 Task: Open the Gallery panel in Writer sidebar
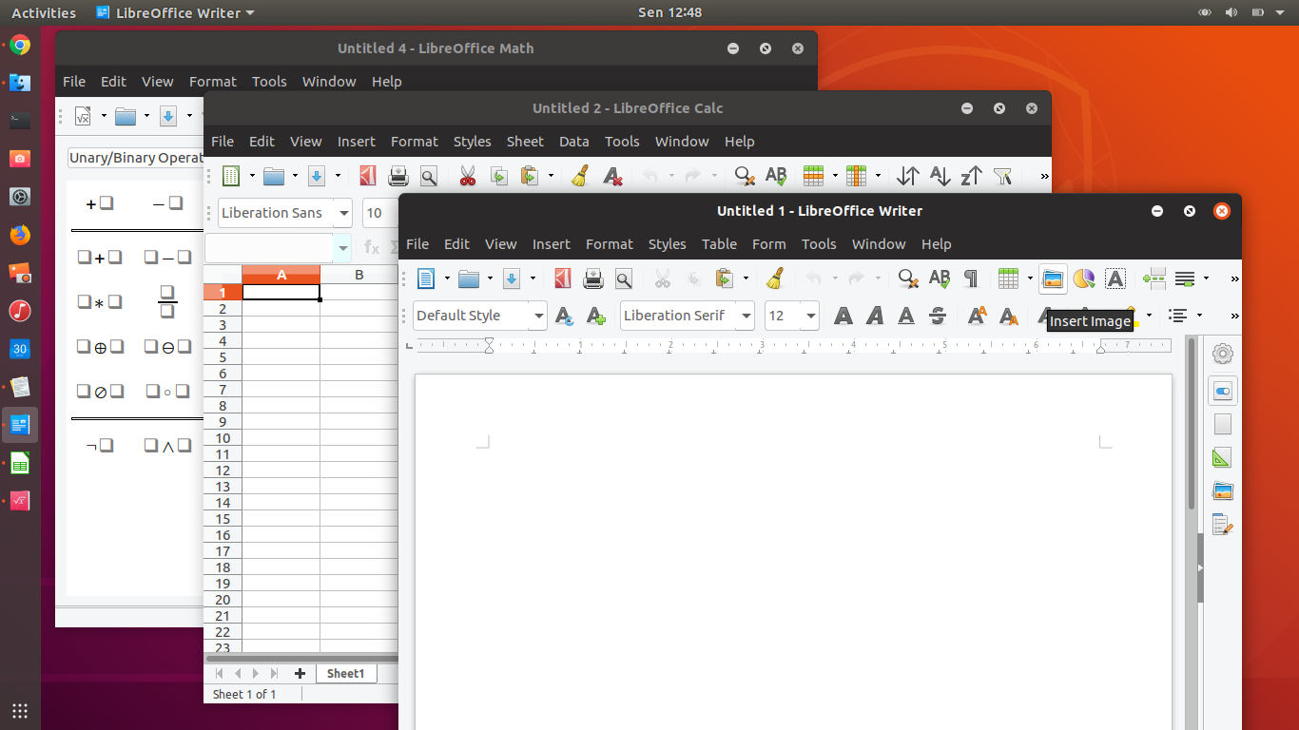click(1223, 491)
